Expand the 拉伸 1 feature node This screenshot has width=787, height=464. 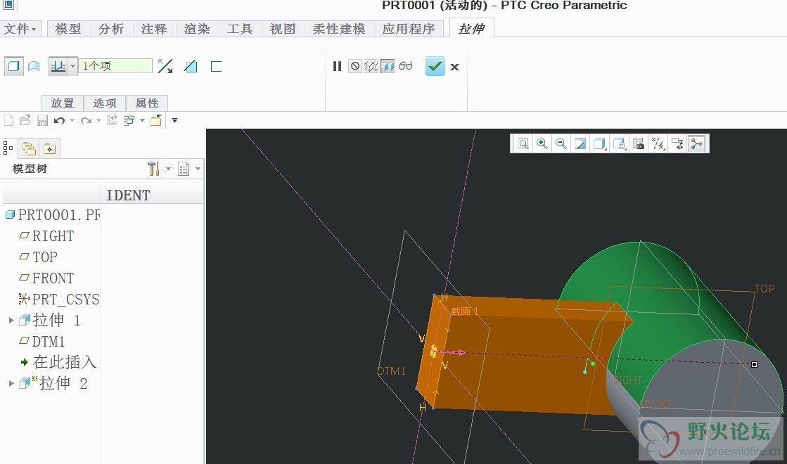click(11, 320)
